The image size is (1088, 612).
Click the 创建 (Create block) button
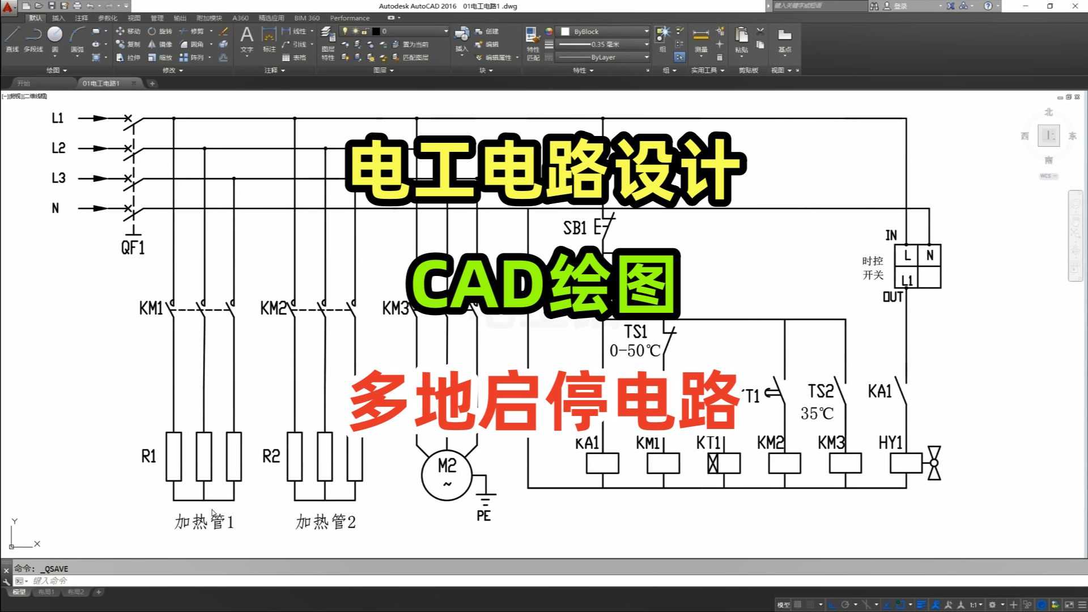click(487, 31)
